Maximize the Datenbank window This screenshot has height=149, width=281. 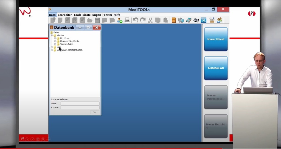tap(88, 28)
